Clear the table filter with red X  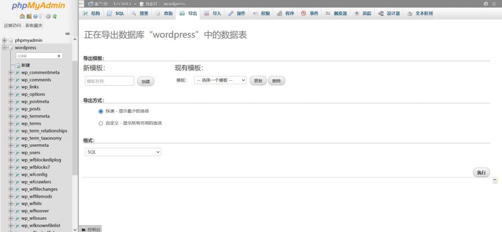coord(59,56)
